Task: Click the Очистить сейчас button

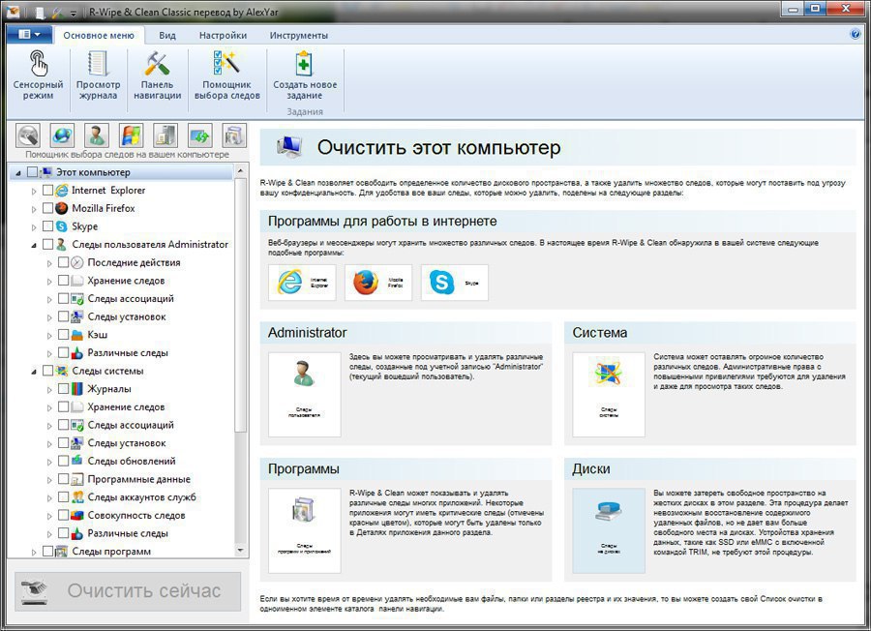Action: point(128,591)
